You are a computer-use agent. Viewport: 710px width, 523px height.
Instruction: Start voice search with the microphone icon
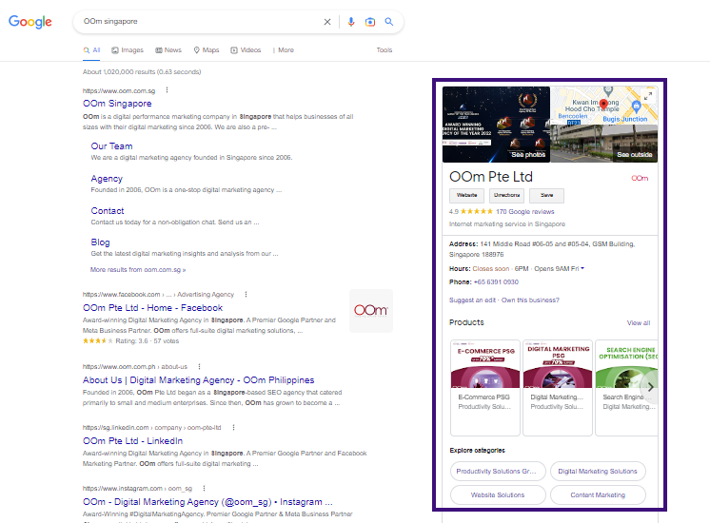[351, 22]
